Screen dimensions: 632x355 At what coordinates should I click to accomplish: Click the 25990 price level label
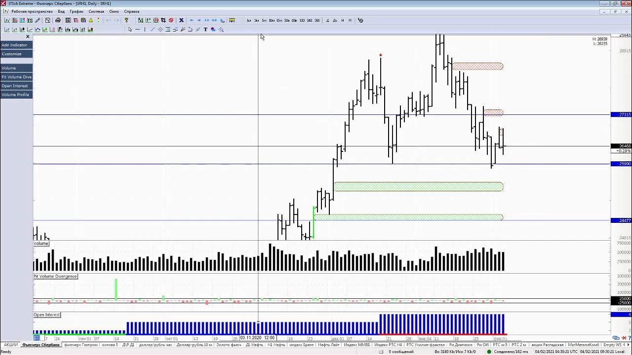click(x=621, y=164)
